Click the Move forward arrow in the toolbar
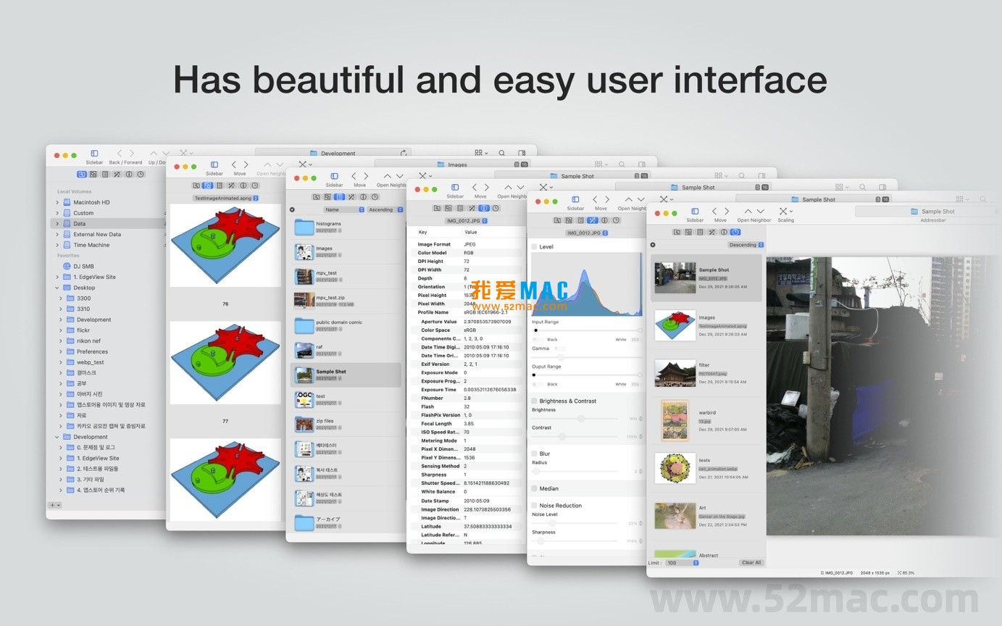Image resolution: width=1002 pixels, height=626 pixels. (727, 211)
